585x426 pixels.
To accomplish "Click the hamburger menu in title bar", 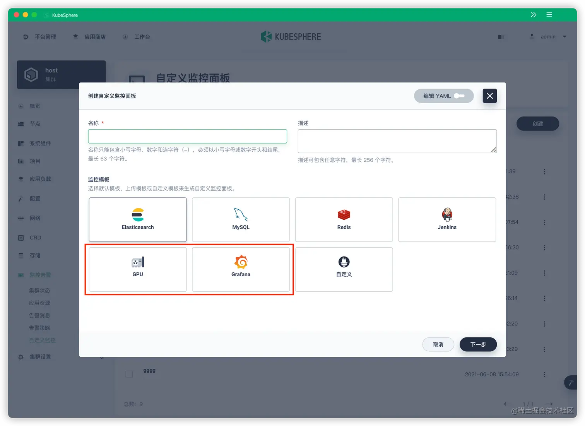I will coord(549,15).
